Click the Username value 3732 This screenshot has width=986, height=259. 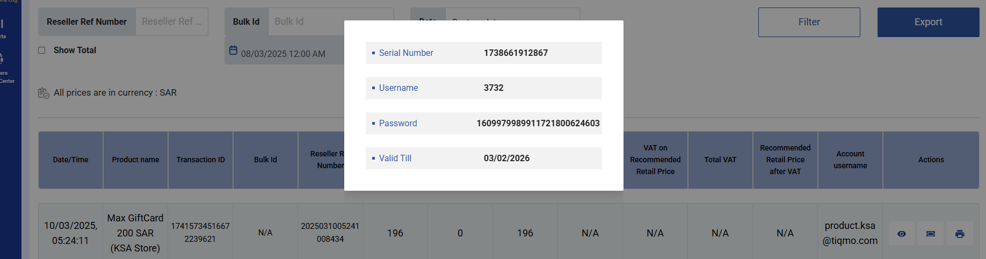click(x=494, y=88)
